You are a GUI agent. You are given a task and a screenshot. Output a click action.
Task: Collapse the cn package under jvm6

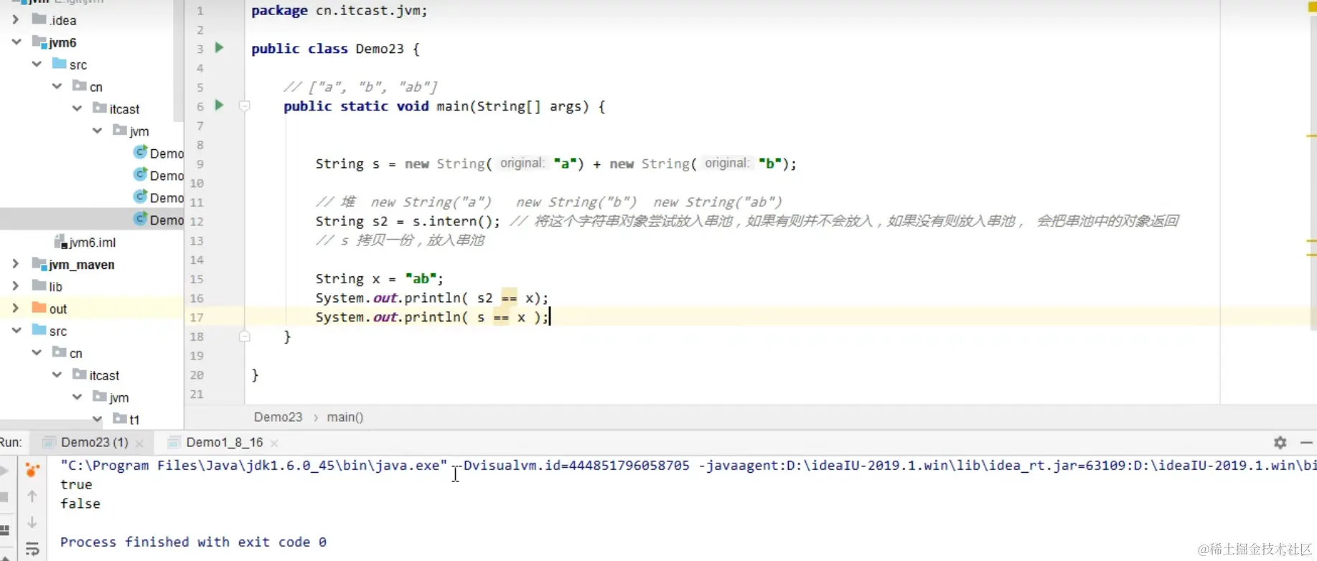point(57,87)
